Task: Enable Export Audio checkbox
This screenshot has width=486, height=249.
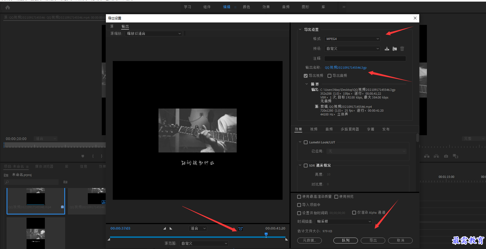Action: click(x=329, y=76)
